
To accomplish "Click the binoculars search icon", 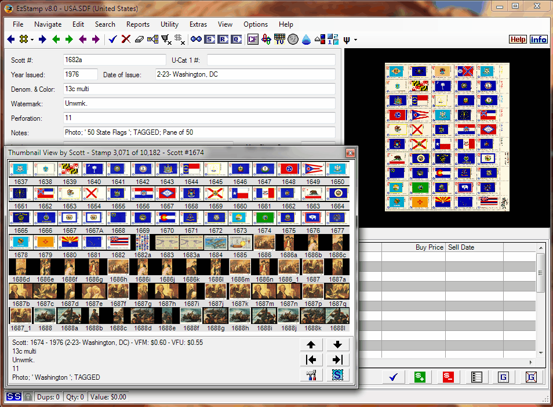I will point(196,39).
